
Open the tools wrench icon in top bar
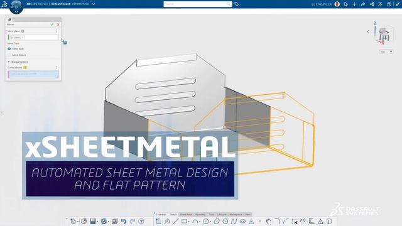tap(380, 4)
